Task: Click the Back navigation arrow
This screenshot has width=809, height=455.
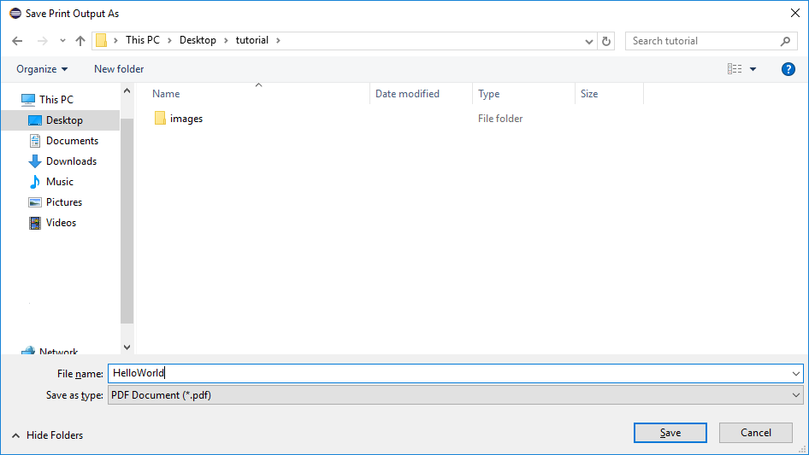Action: (17, 41)
